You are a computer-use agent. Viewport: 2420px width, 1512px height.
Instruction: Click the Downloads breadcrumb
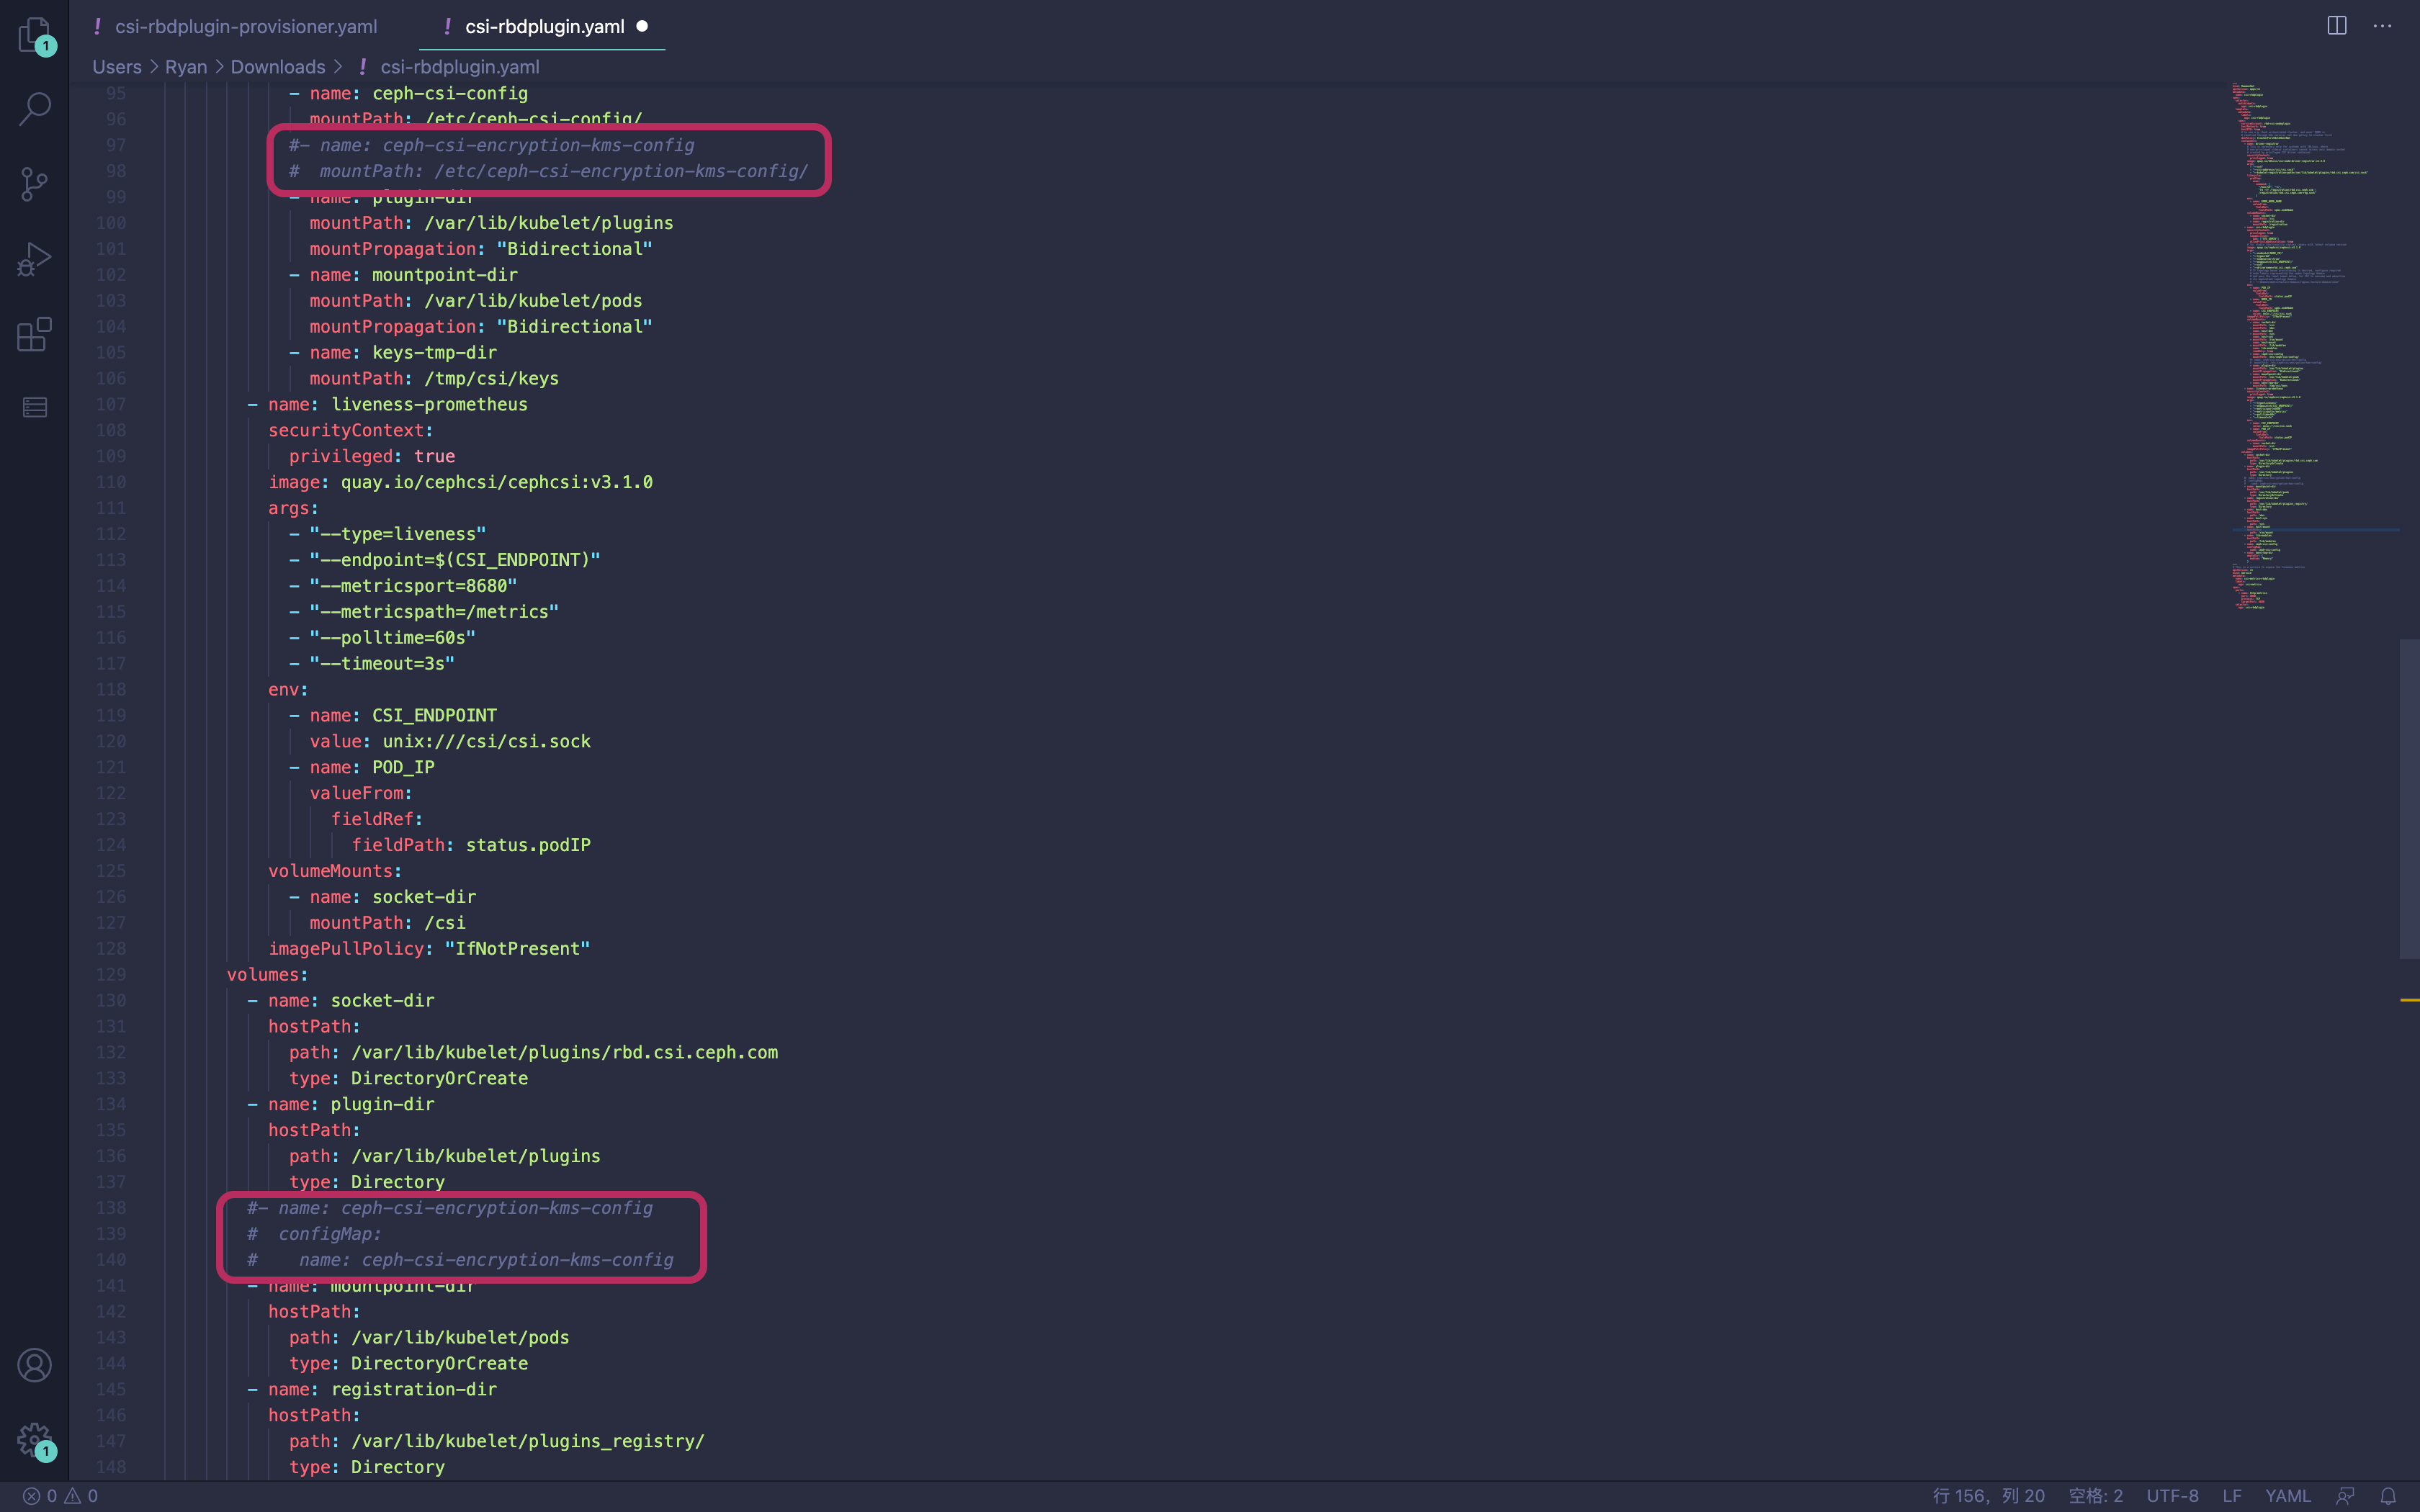pyautogui.click(x=278, y=66)
